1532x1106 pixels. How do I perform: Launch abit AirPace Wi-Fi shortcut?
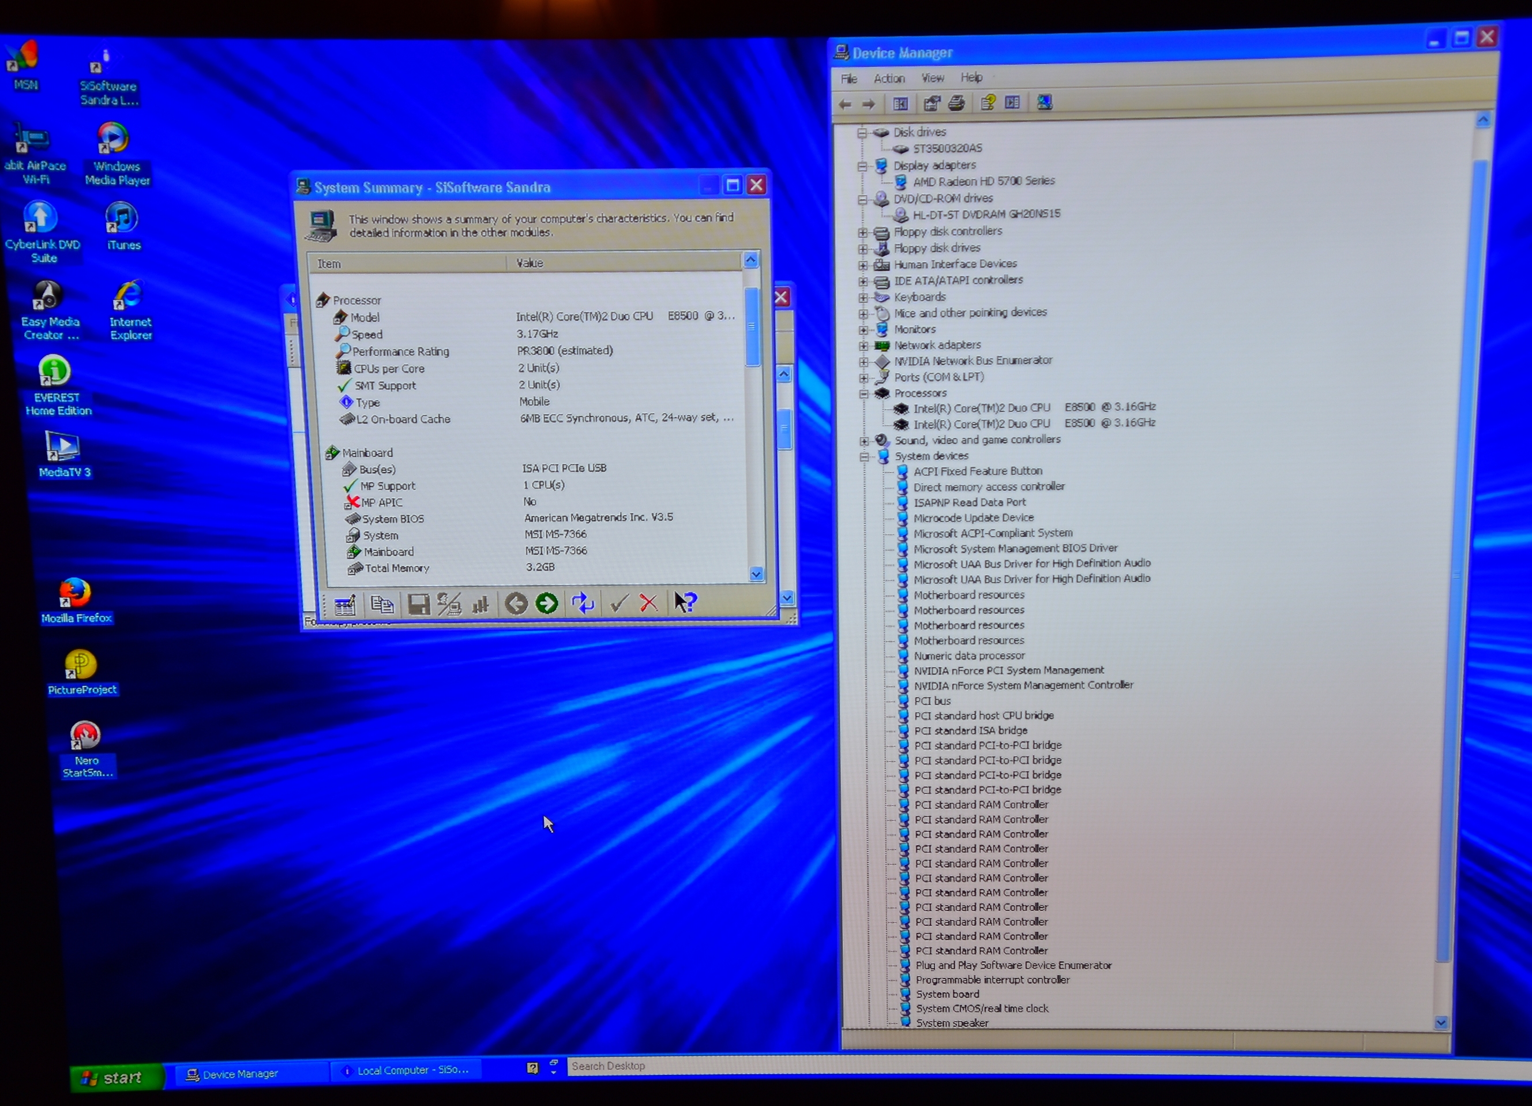tap(34, 154)
